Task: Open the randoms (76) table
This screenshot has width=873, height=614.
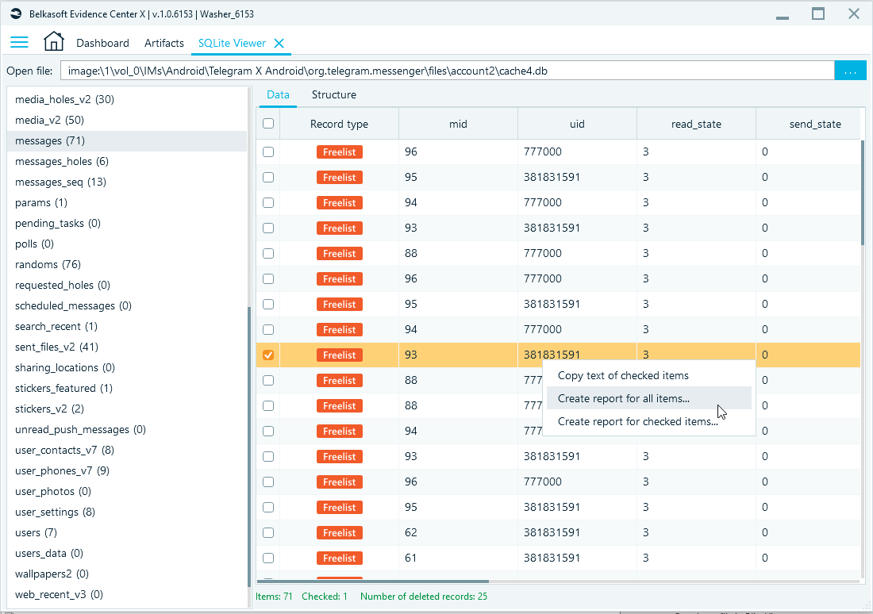Action: 126,264
